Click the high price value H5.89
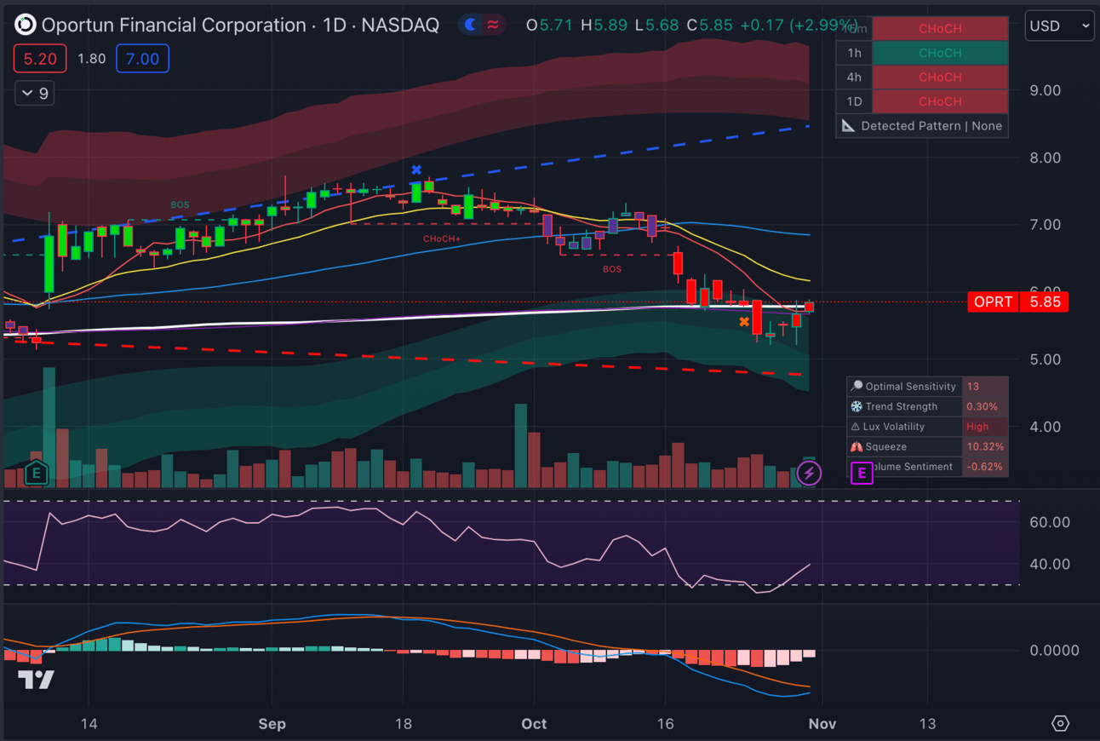1100x741 pixels. [604, 26]
